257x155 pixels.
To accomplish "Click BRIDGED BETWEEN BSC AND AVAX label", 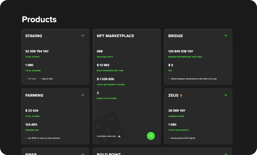I will tap(185, 57).
